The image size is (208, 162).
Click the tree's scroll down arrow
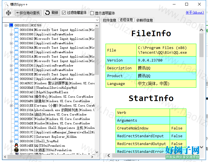pyautogui.click(x=97, y=152)
